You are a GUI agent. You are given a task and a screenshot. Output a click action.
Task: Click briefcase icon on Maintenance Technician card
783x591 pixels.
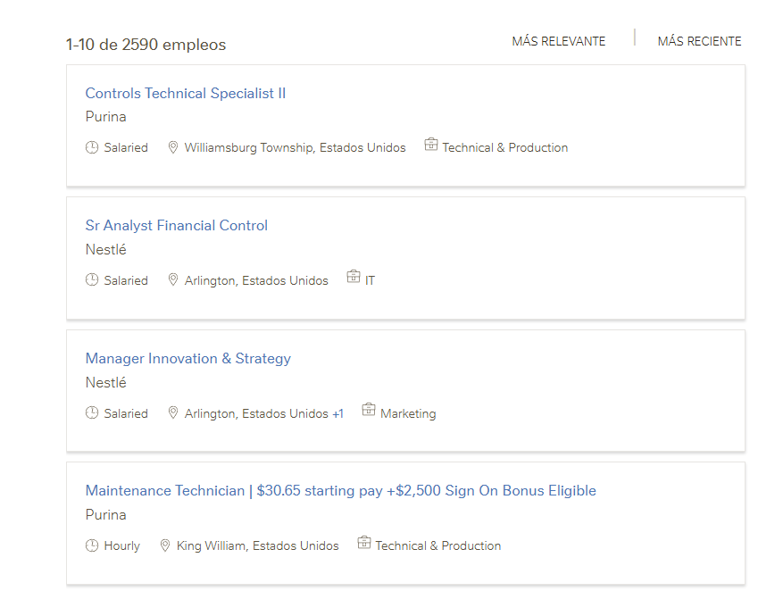tap(364, 542)
